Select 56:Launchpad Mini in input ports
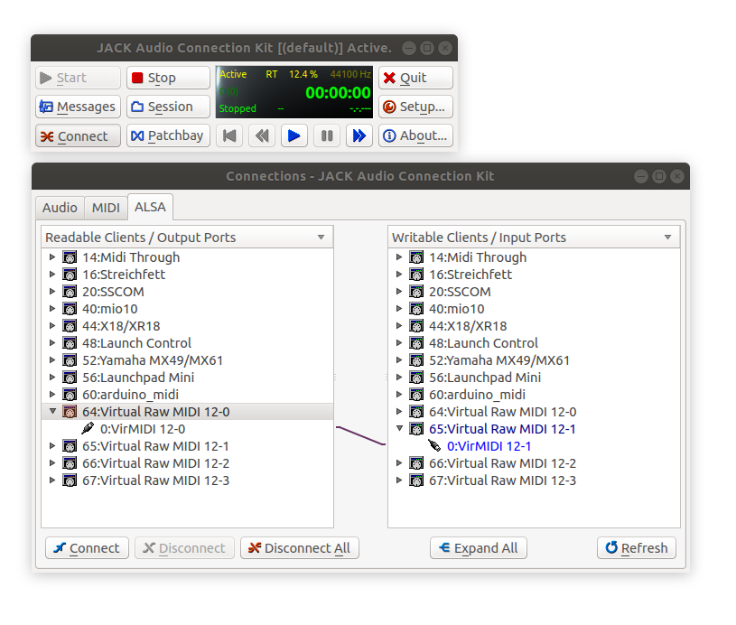Image resolution: width=736 pixels, height=625 pixels. 485,378
